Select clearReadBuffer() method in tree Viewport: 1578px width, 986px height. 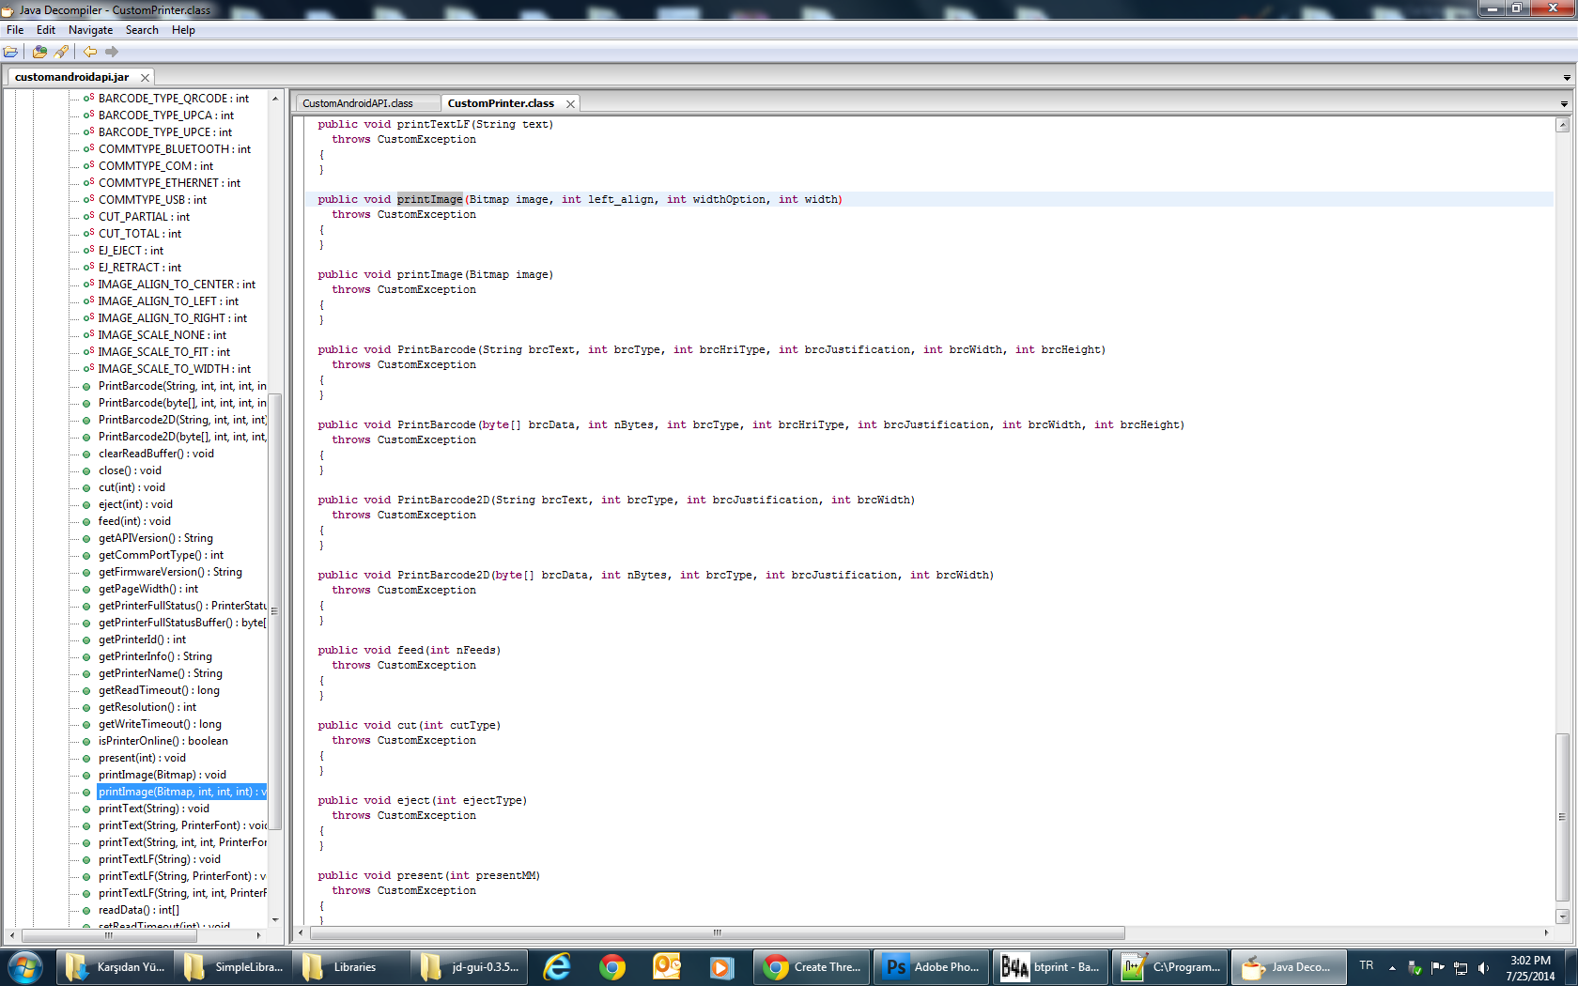(x=156, y=454)
